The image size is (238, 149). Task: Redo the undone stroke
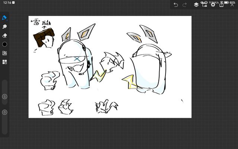tap(185, 5)
